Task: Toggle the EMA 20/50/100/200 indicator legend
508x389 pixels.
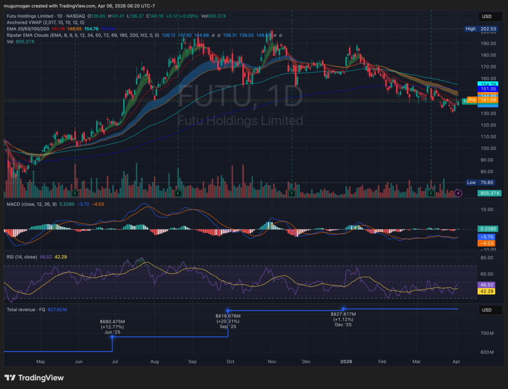Action: point(27,29)
